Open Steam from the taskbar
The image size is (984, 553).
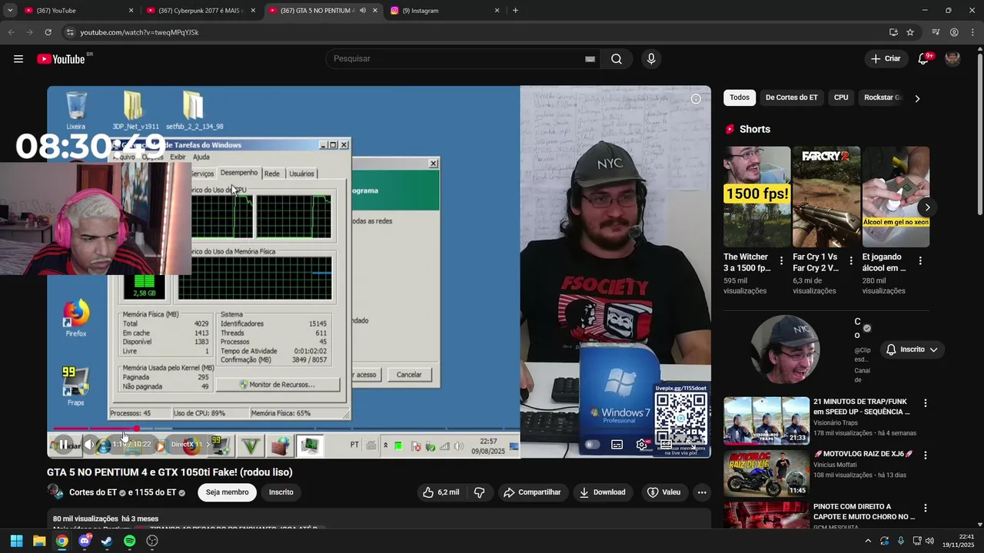tap(107, 541)
